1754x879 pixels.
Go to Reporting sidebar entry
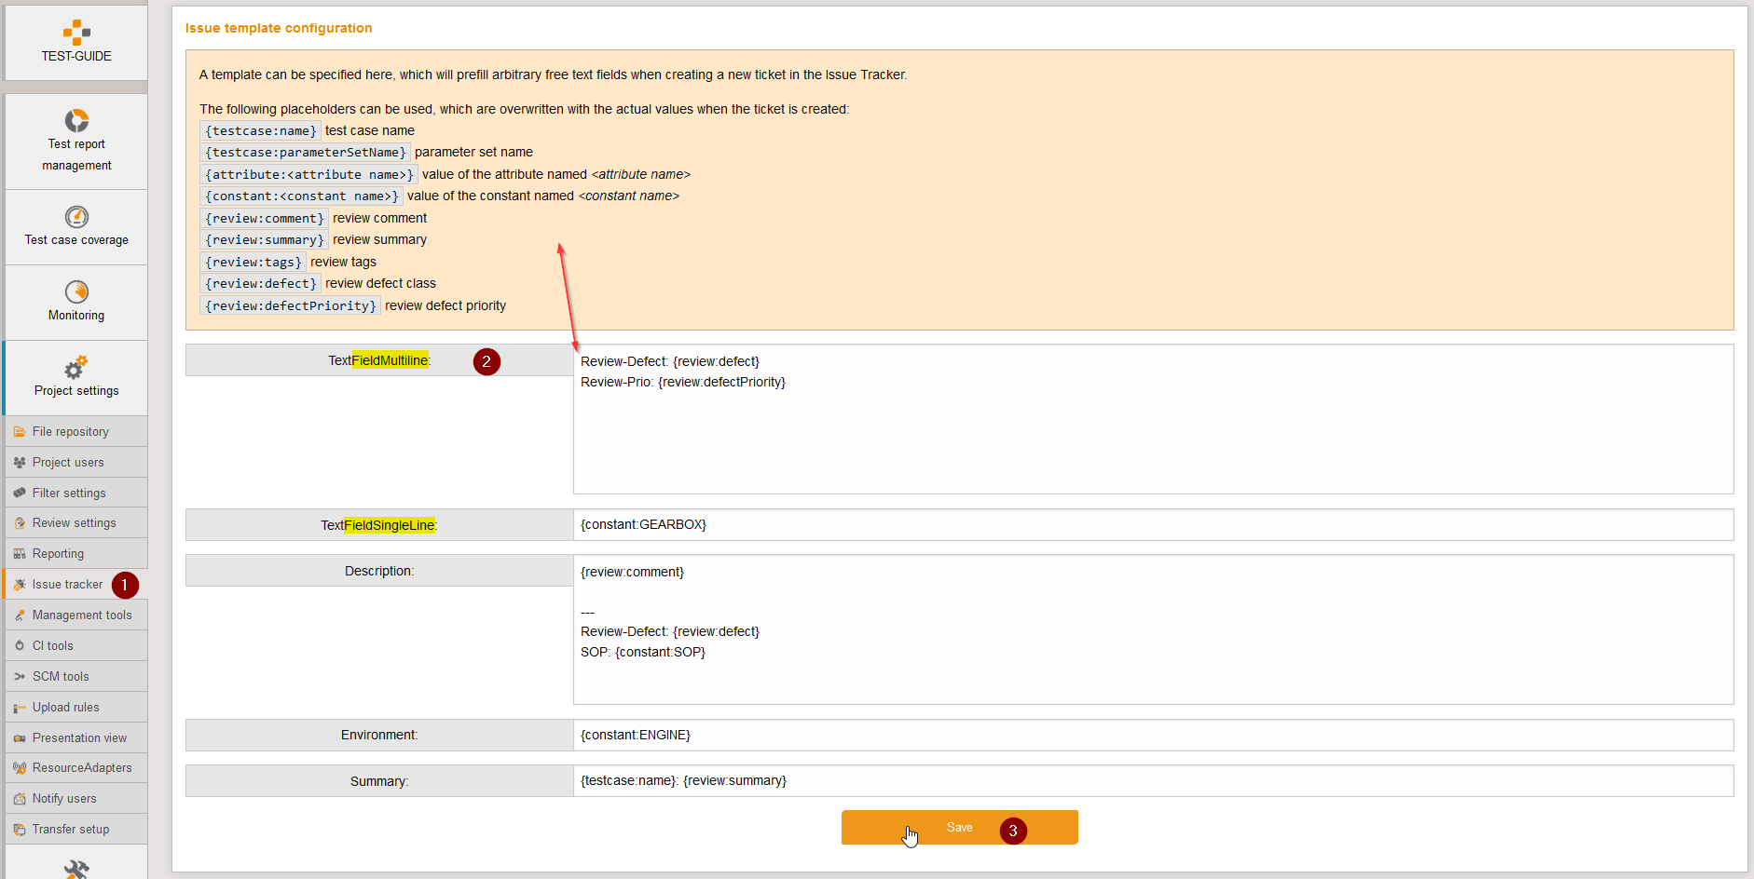coord(58,554)
